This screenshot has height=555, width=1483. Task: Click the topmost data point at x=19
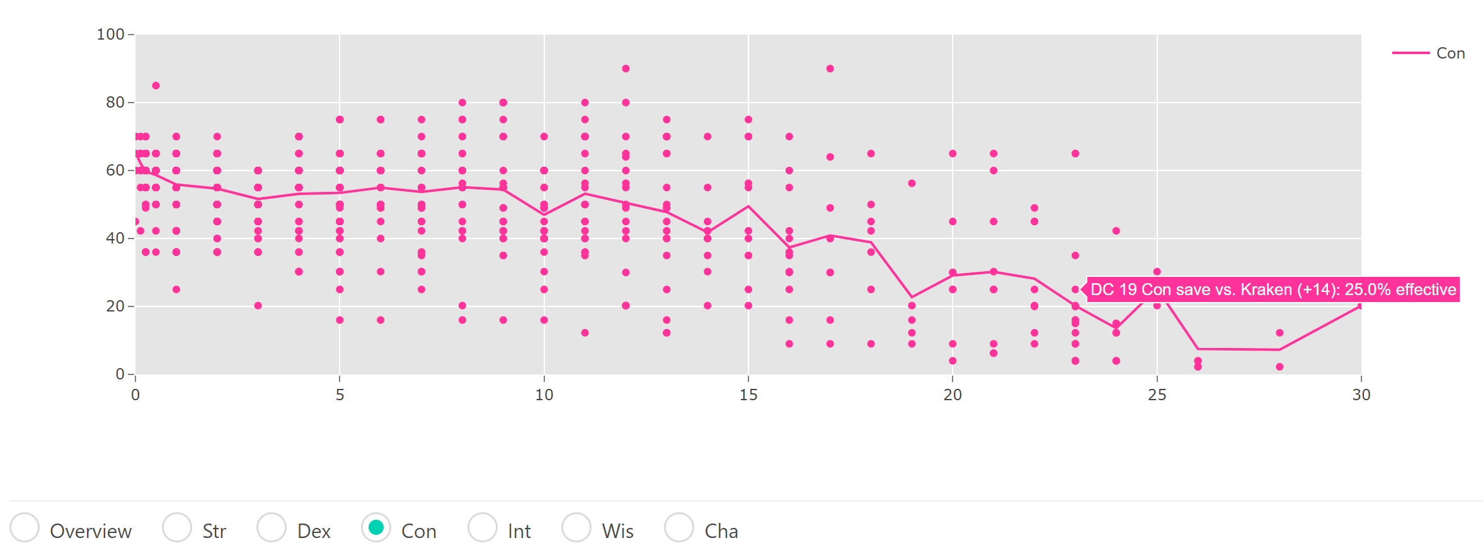point(912,183)
